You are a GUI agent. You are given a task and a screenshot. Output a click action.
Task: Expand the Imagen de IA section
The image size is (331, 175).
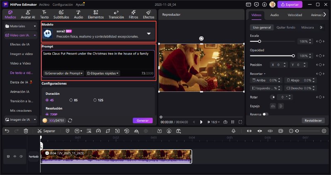20,120
